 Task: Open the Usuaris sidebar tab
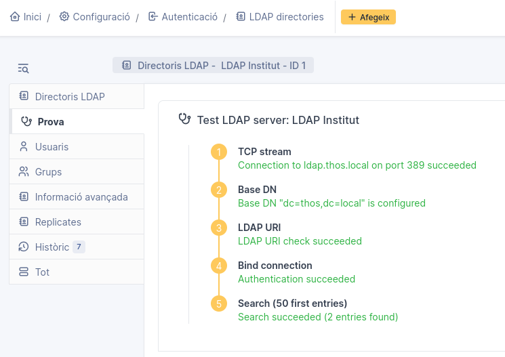click(77, 147)
